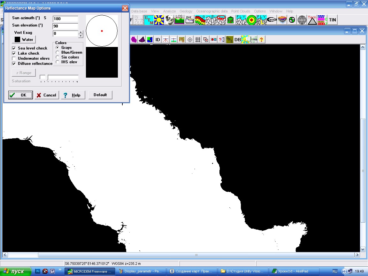The image size is (368, 276).
Task: Click the Sun elevation input field
Action: (x=65, y=26)
